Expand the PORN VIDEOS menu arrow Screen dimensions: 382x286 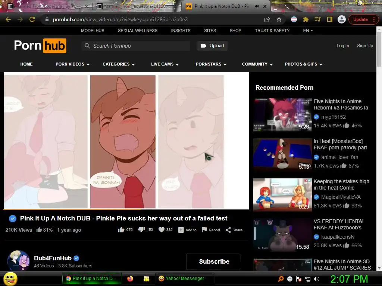[88, 64]
